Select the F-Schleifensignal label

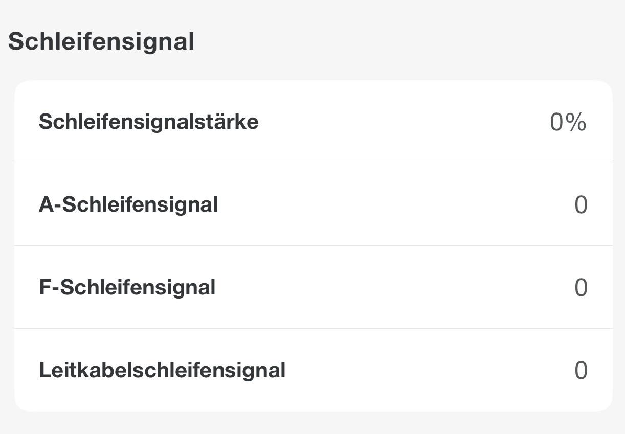click(127, 287)
